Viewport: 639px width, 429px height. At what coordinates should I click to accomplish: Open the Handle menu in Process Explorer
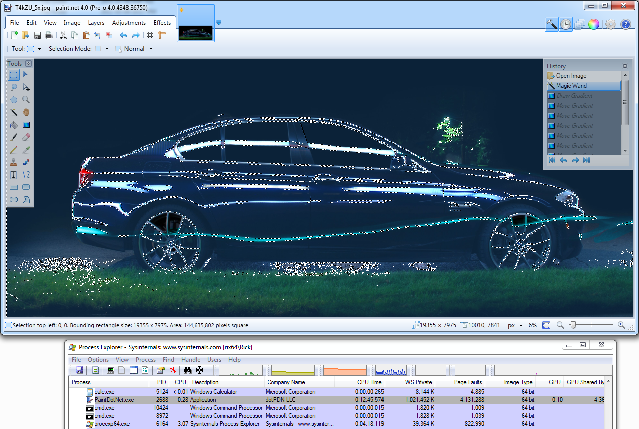click(x=191, y=360)
